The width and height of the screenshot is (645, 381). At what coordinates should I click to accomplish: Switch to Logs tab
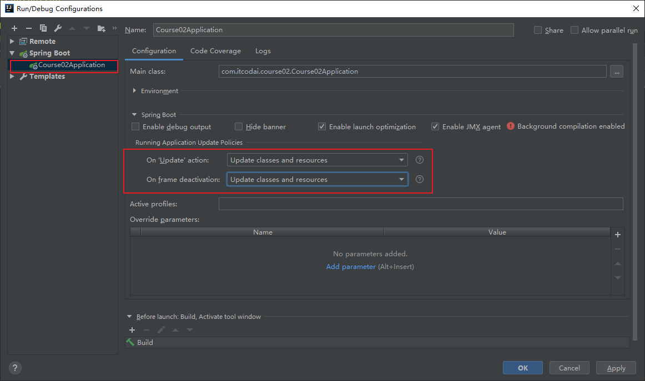click(x=263, y=51)
